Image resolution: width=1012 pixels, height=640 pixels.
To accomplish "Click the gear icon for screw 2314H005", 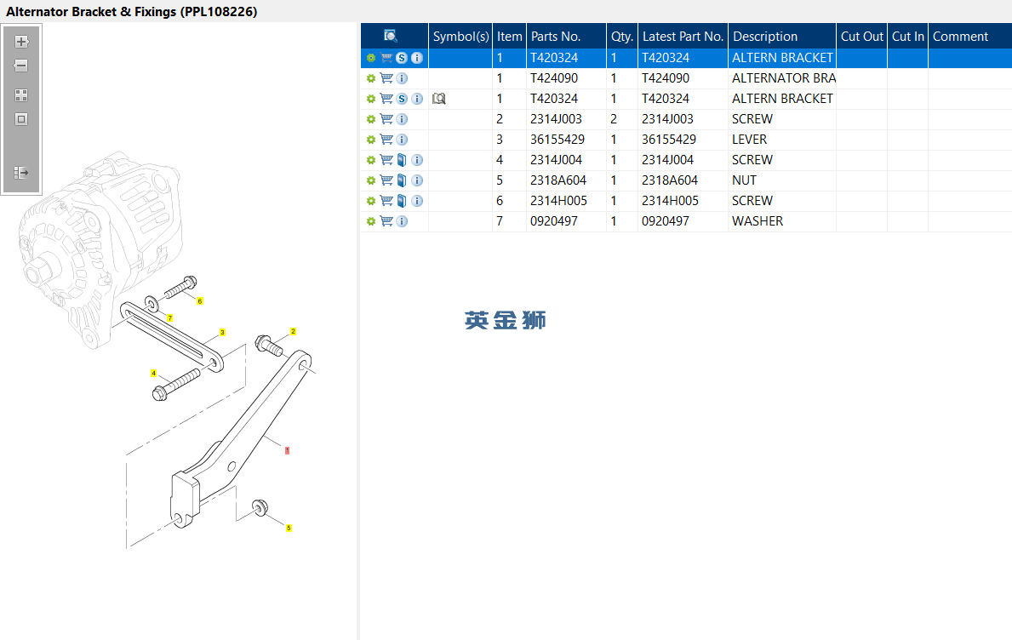I will pyautogui.click(x=371, y=202).
